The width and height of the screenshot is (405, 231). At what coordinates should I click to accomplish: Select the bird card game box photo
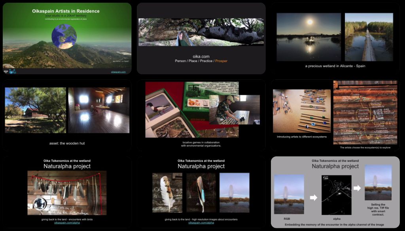click(192, 109)
